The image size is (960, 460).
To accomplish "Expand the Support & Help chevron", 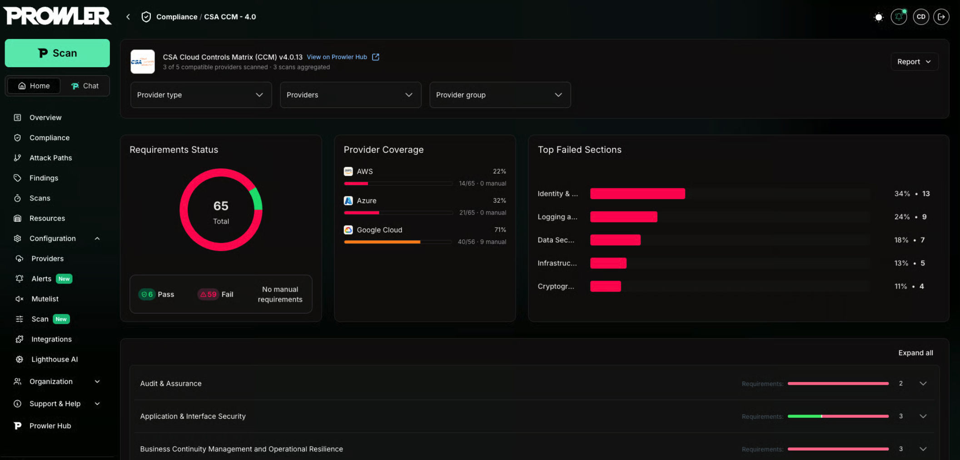I will pyautogui.click(x=97, y=404).
